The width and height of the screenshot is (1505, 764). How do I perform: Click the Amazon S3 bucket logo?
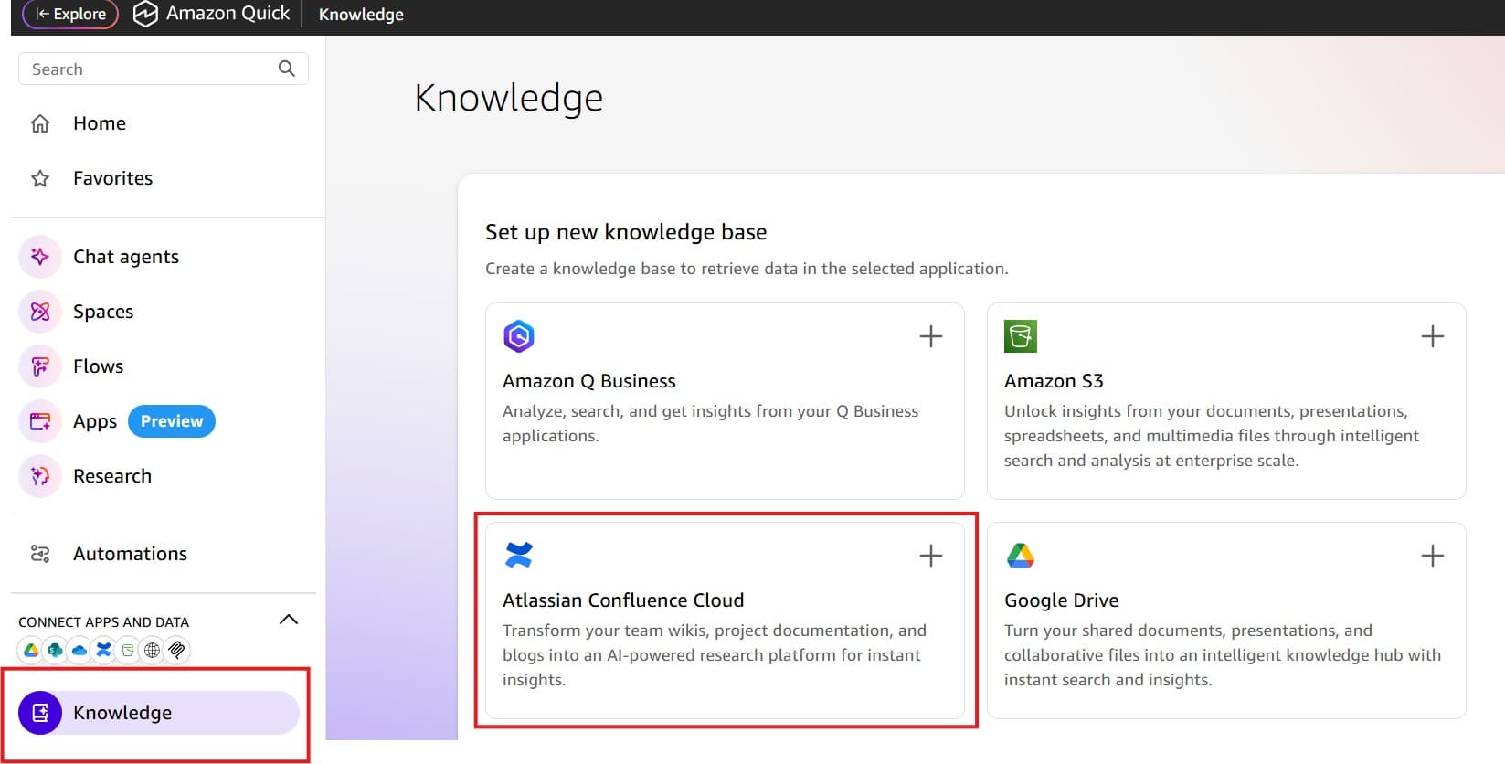(1021, 336)
